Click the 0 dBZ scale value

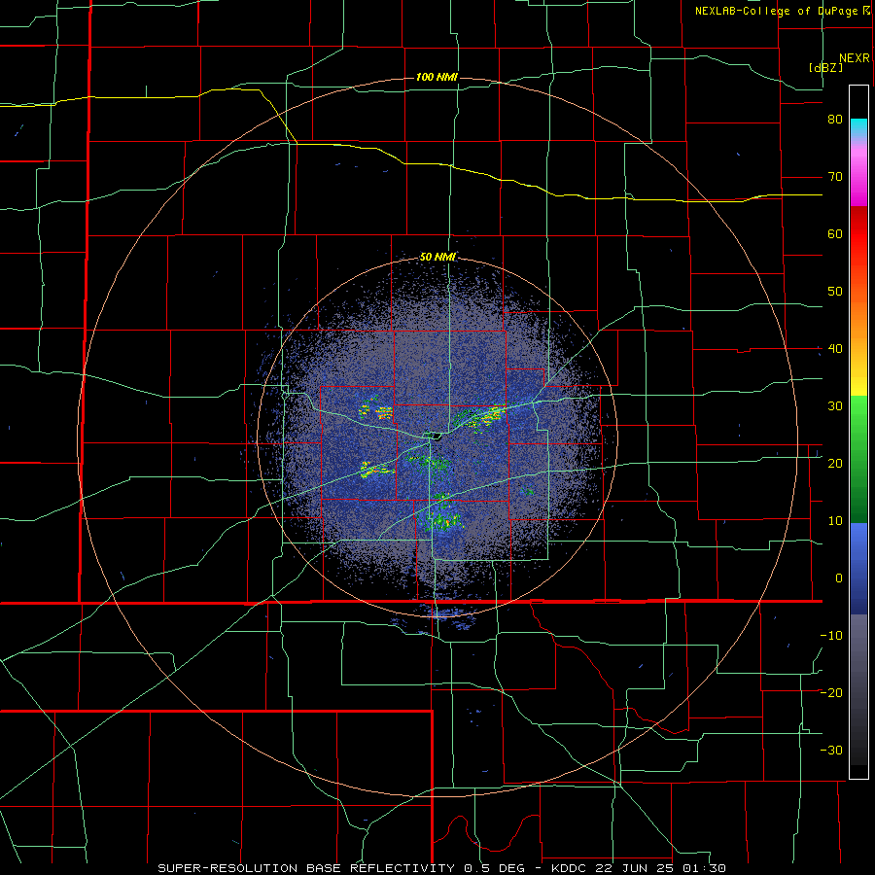tap(839, 578)
